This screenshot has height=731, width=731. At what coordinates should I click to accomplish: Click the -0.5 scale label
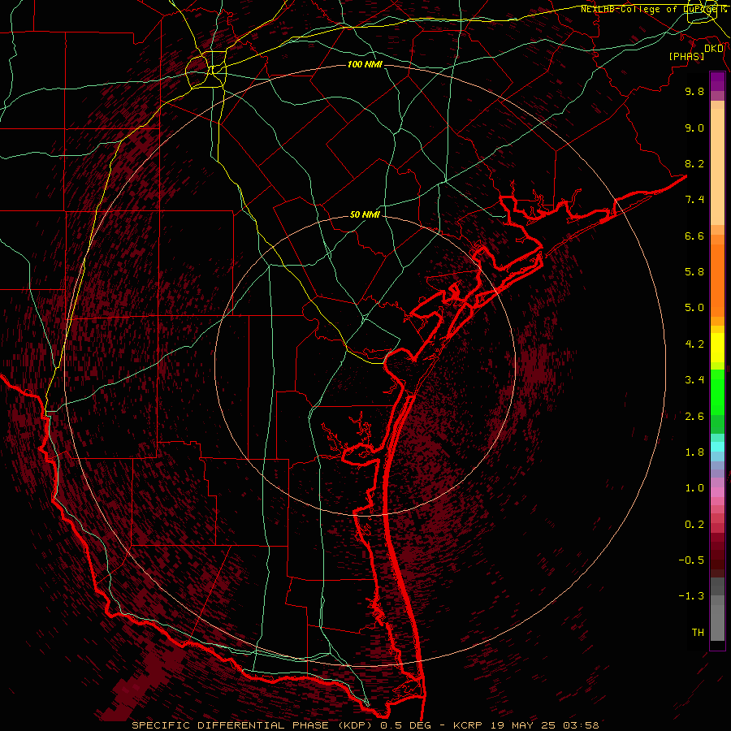[691, 560]
